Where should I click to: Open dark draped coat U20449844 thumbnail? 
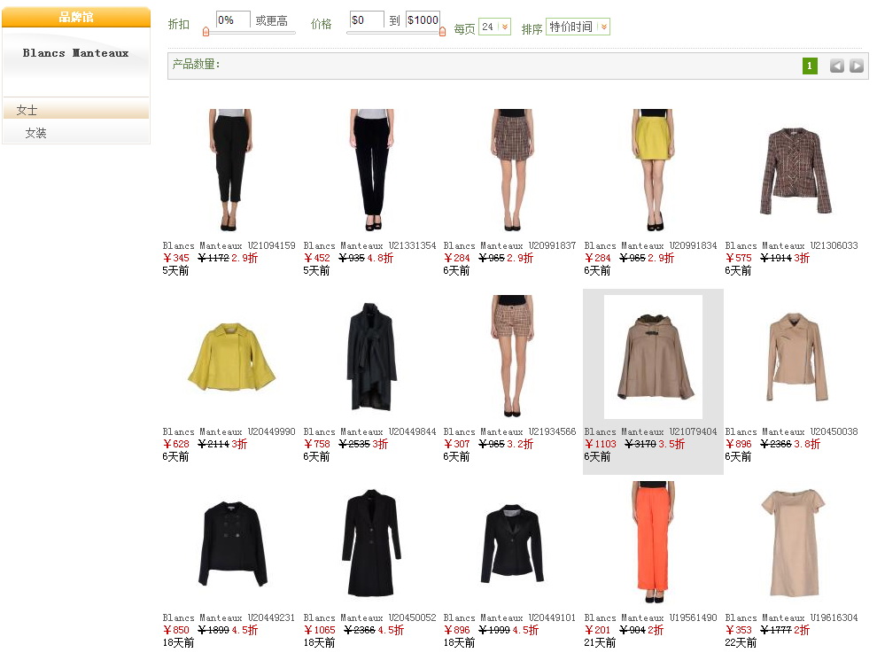(x=371, y=356)
